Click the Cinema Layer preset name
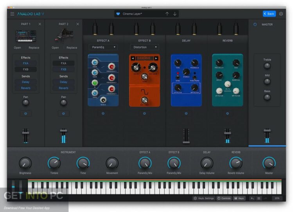The image size is (293, 212). (x=132, y=14)
